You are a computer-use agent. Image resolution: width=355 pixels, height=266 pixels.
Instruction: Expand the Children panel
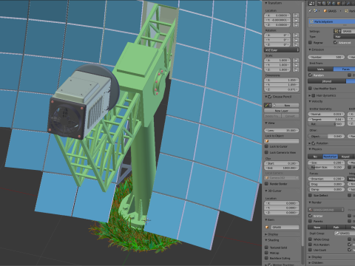tap(310, 263)
